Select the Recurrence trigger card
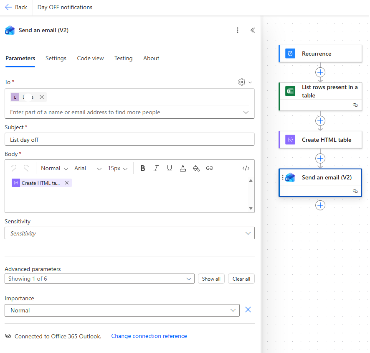The image size is (370, 353). point(320,54)
